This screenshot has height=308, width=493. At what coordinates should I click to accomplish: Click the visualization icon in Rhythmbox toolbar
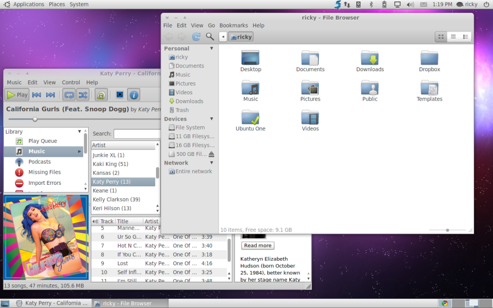pos(119,95)
